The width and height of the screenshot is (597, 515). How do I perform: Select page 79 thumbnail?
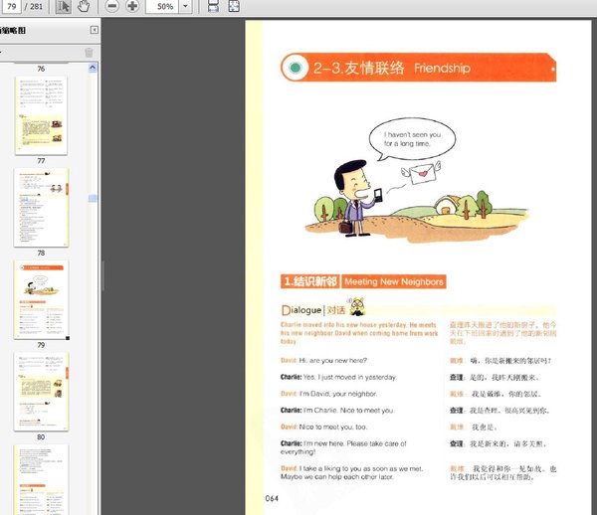41,299
